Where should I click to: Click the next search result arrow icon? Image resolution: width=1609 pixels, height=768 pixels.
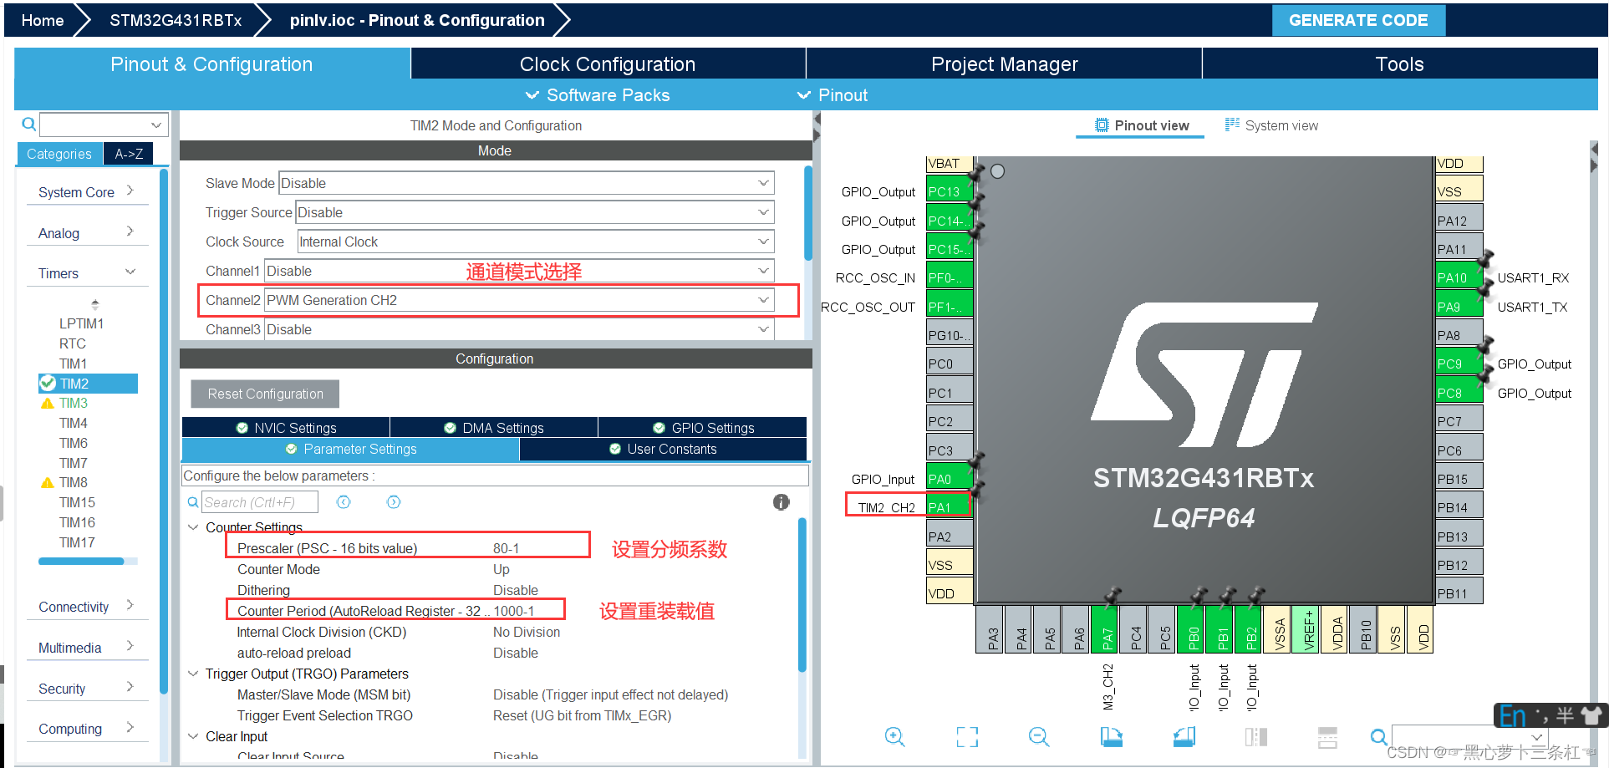[394, 502]
